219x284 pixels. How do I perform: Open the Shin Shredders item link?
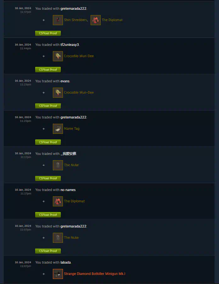point(76,20)
